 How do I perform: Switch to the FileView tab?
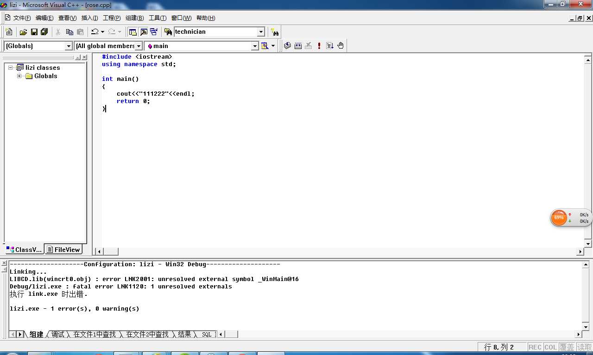tap(63, 250)
